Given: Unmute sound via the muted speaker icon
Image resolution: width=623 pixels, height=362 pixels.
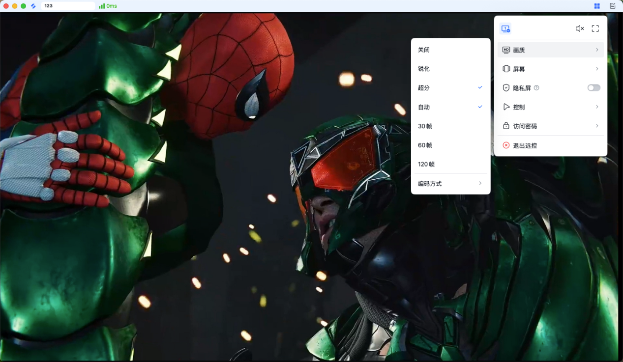Looking at the screenshot, I should 580,28.
